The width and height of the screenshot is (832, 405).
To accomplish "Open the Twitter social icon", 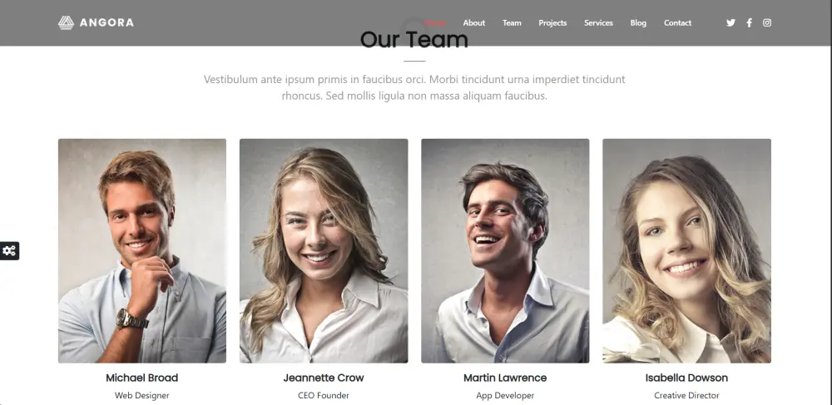I will click(730, 22).
